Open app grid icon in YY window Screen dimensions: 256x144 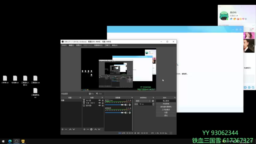251,30
